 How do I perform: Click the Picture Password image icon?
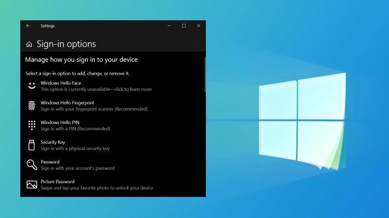32,184
